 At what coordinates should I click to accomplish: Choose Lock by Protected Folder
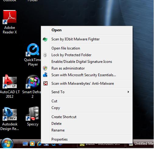pos(91,55)
